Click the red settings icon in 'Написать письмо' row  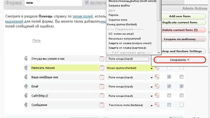[x=157, y=68]
